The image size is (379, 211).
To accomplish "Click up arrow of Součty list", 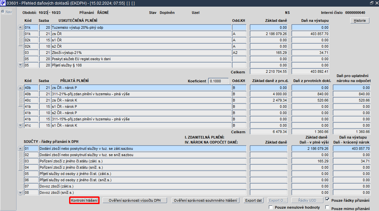I will (x=20, y=148).
